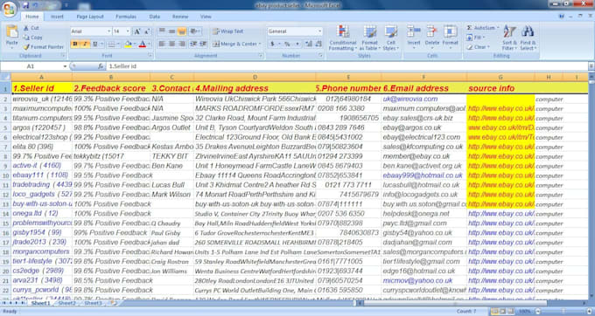Toggle Bottom Align vertical alignment
The height and width of the screenshot is (316, 595).
click(182, 31)
